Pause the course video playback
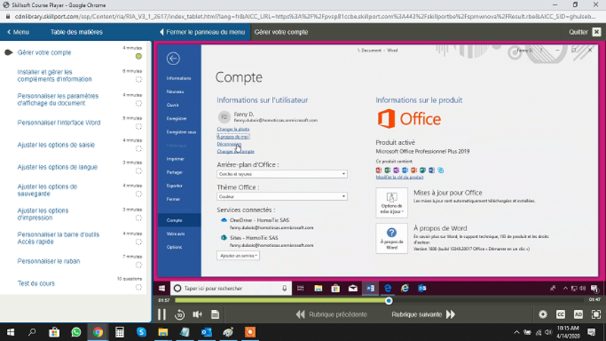 pyautogui.click(x=161, y=314)
